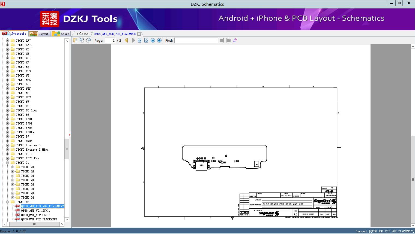Click the previous page arrow
The image size is (415, 234).
[126, 40]
